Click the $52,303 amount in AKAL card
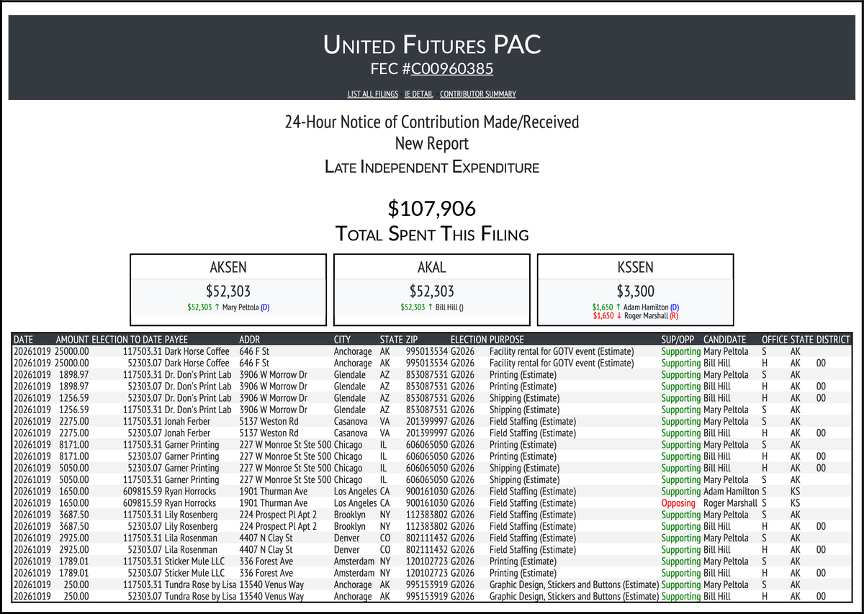Screen dimensions: 864x614 click(x=432, y=292)
